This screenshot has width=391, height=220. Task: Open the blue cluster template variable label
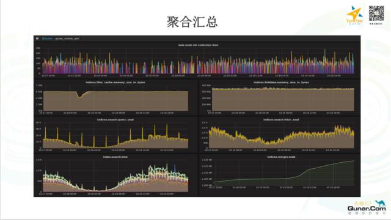coord(47,38)
